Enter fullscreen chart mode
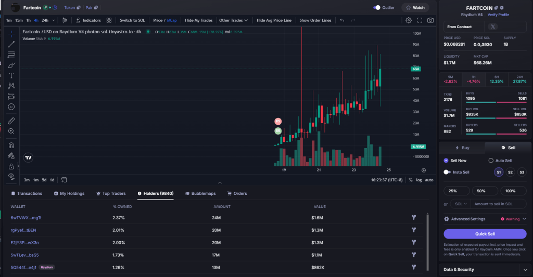 420,20
